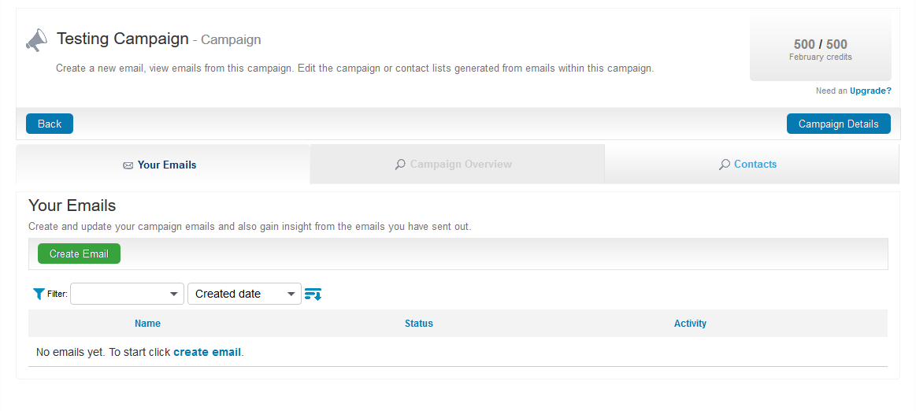Click the magnifier icon beside Contacts
Screen dimensions: 916x411
(x=724, y=165)
